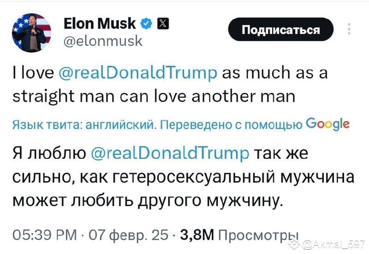369x254 pixels.
Task: Open the 3,8M view count
Action: tap(197, 235)
